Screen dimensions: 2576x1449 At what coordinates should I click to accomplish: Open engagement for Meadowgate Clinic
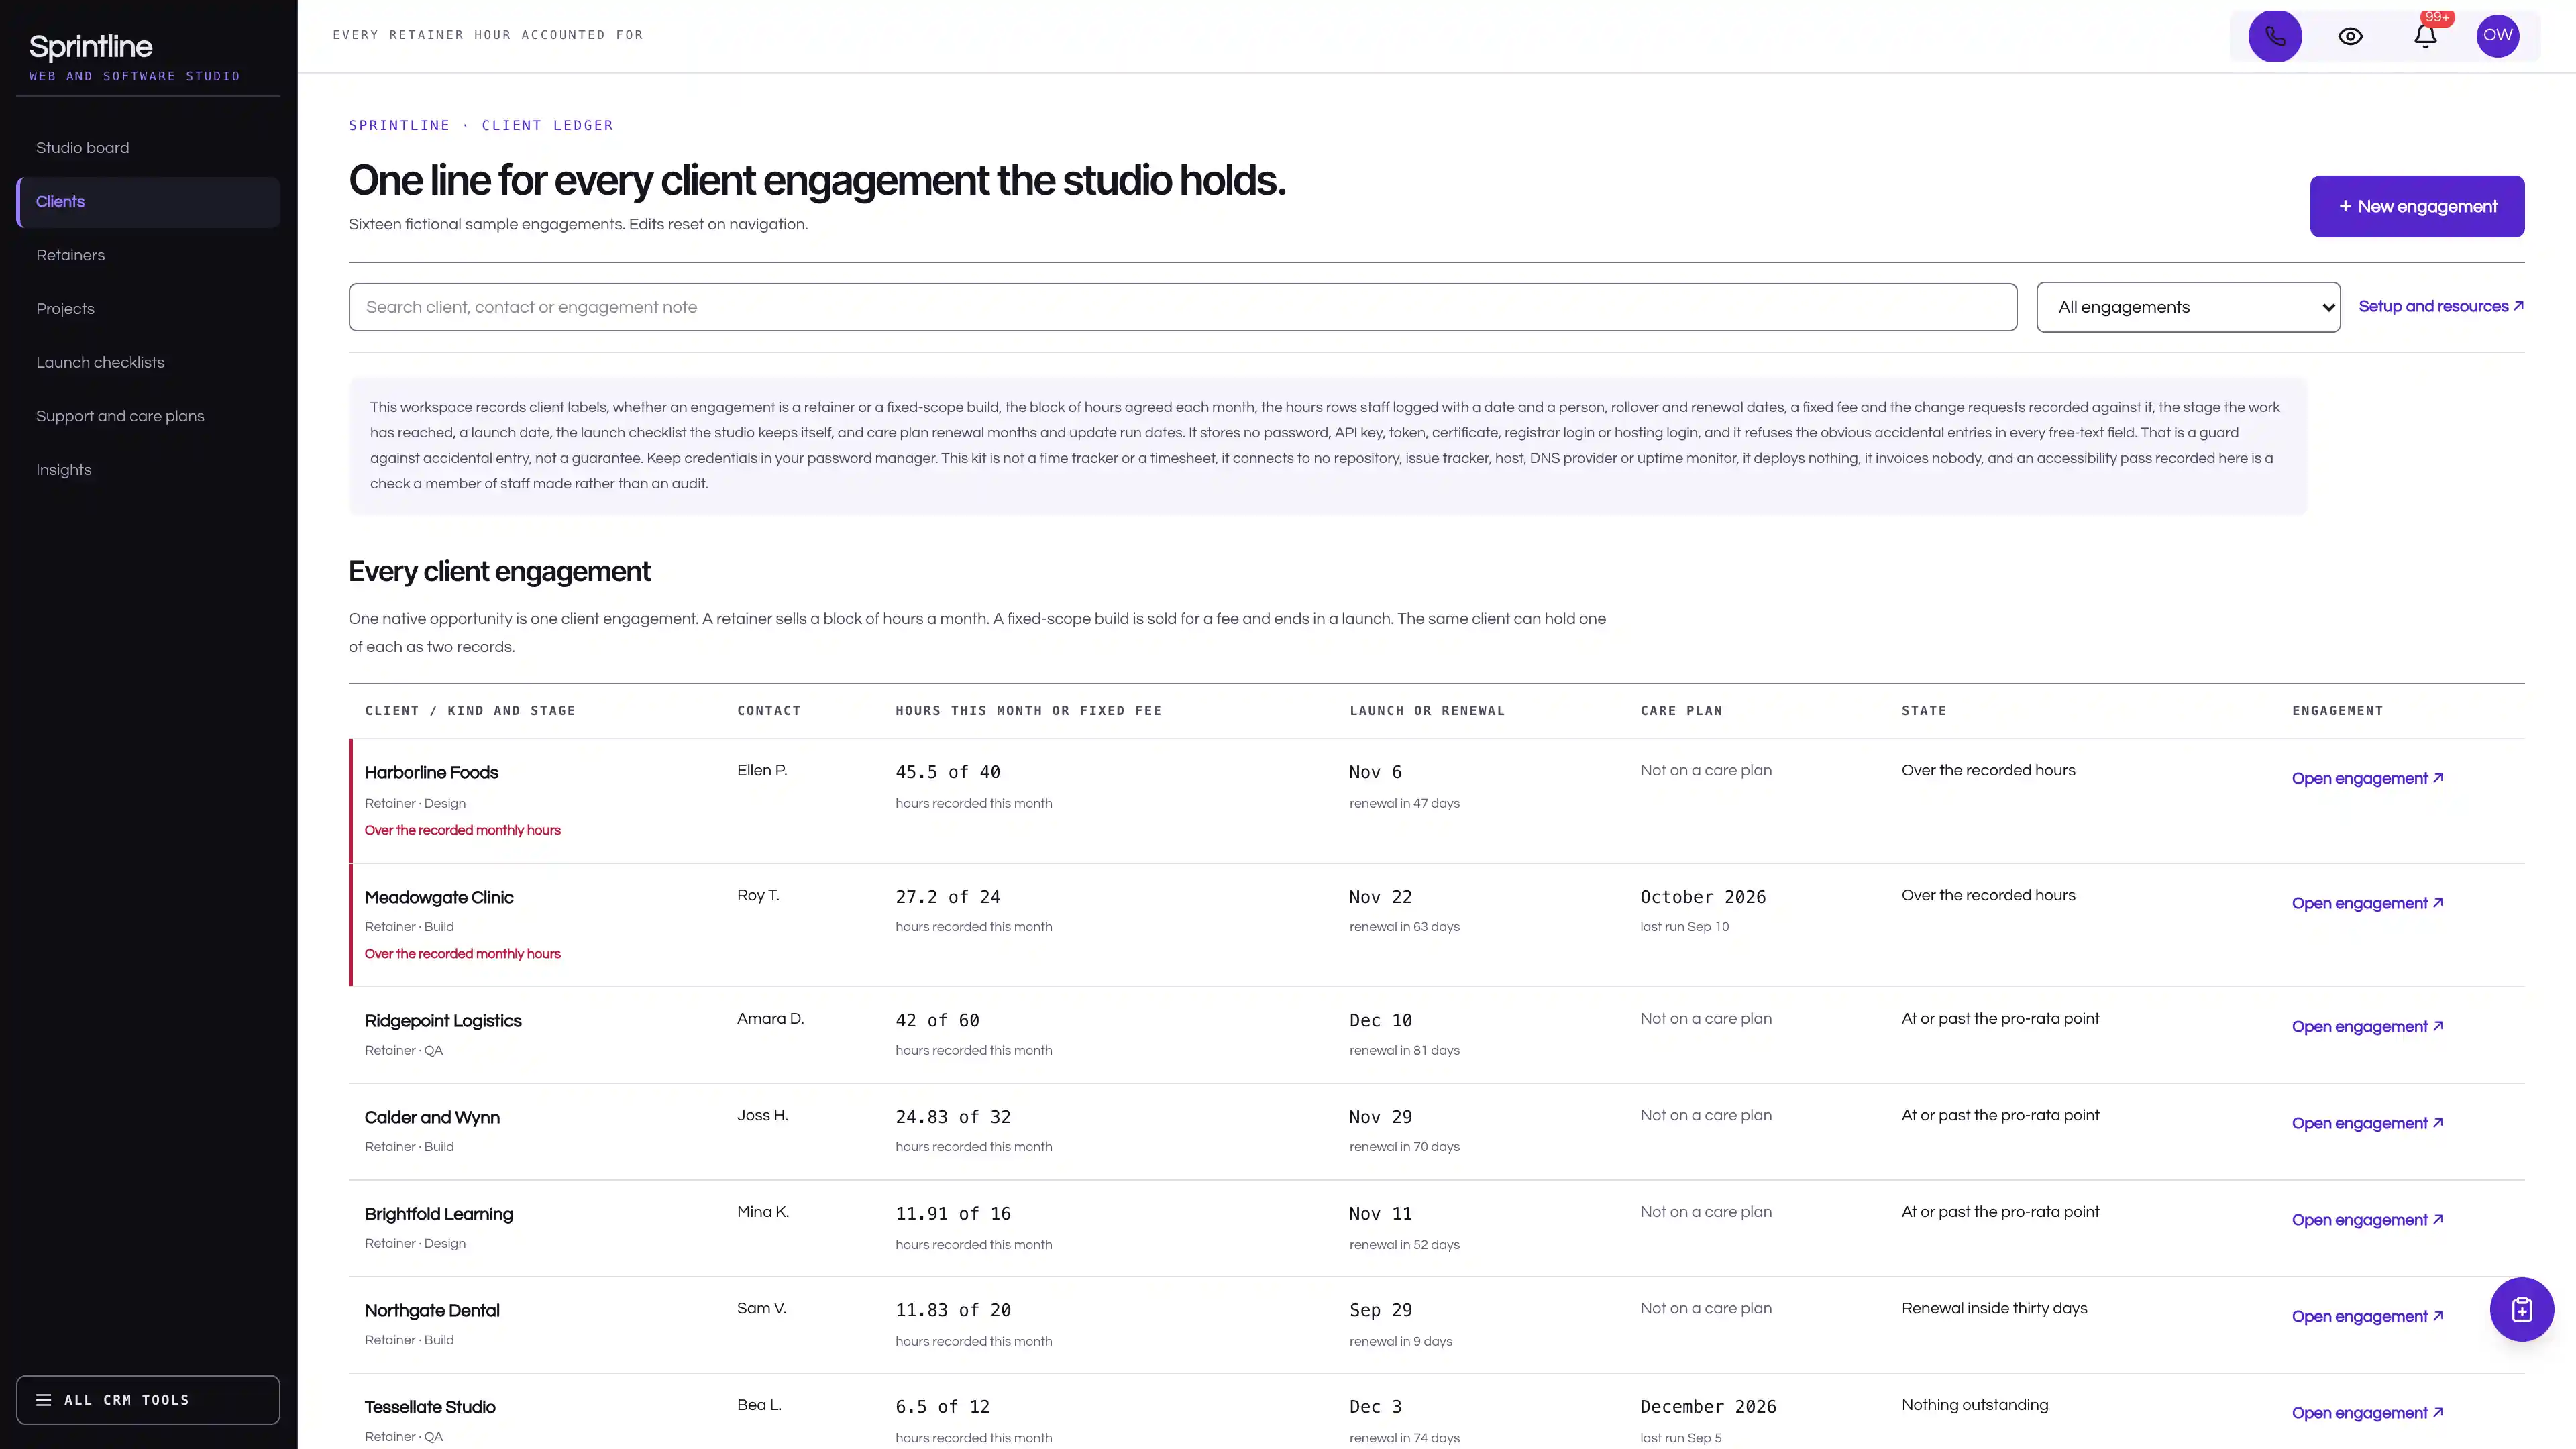pos(2367,903)
